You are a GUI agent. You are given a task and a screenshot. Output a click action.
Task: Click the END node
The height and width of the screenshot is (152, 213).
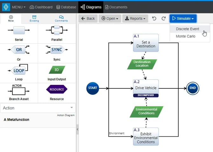click(x=193, y=88)
